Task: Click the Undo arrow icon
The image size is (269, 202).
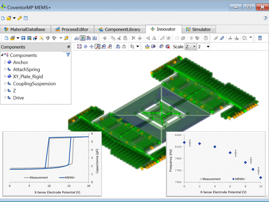Action: pyautogui.click(x=48, y=38)
